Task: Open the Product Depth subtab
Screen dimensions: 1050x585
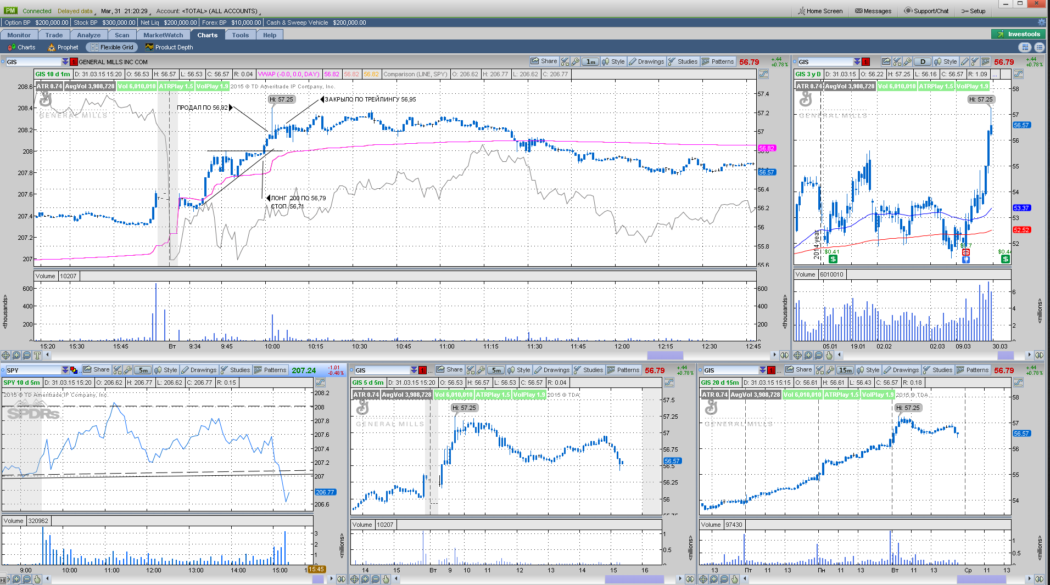Action: 169,47
